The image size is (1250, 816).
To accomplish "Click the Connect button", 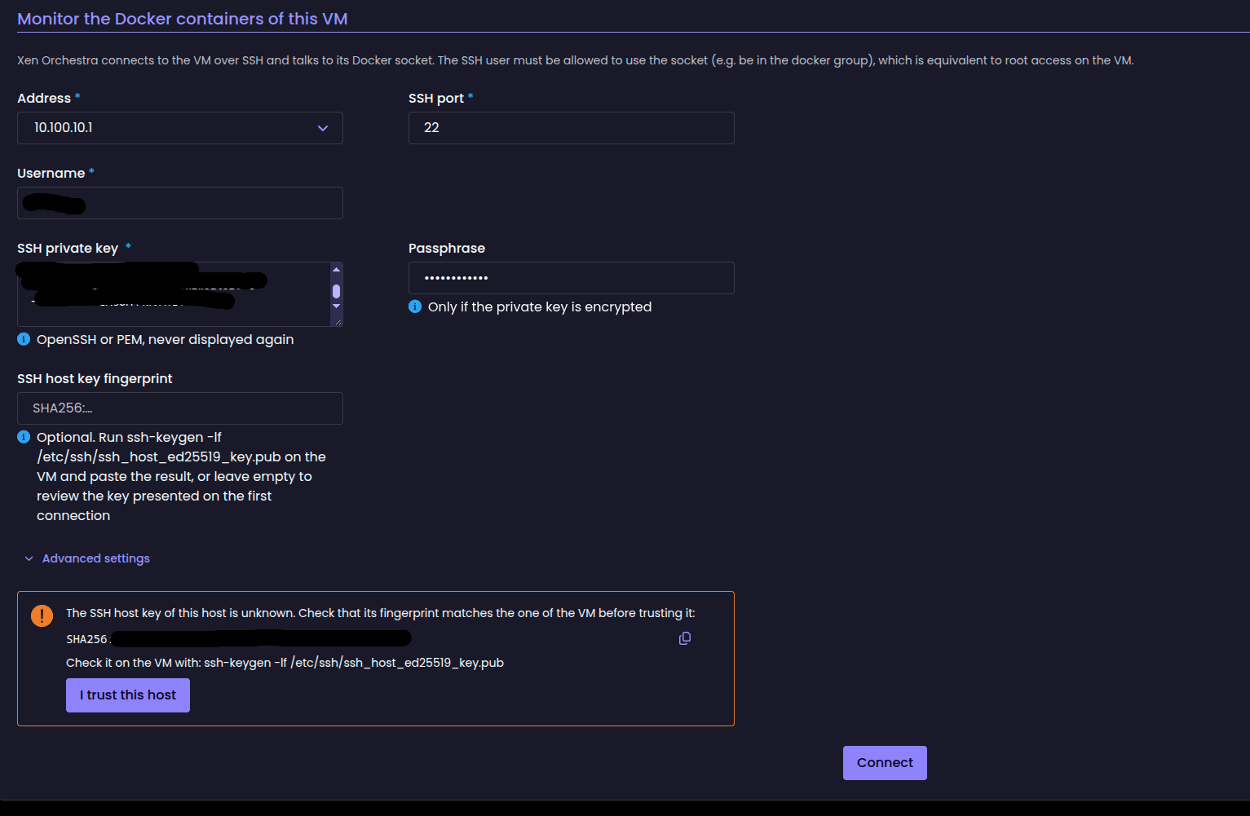I will [x=885, y=763].
